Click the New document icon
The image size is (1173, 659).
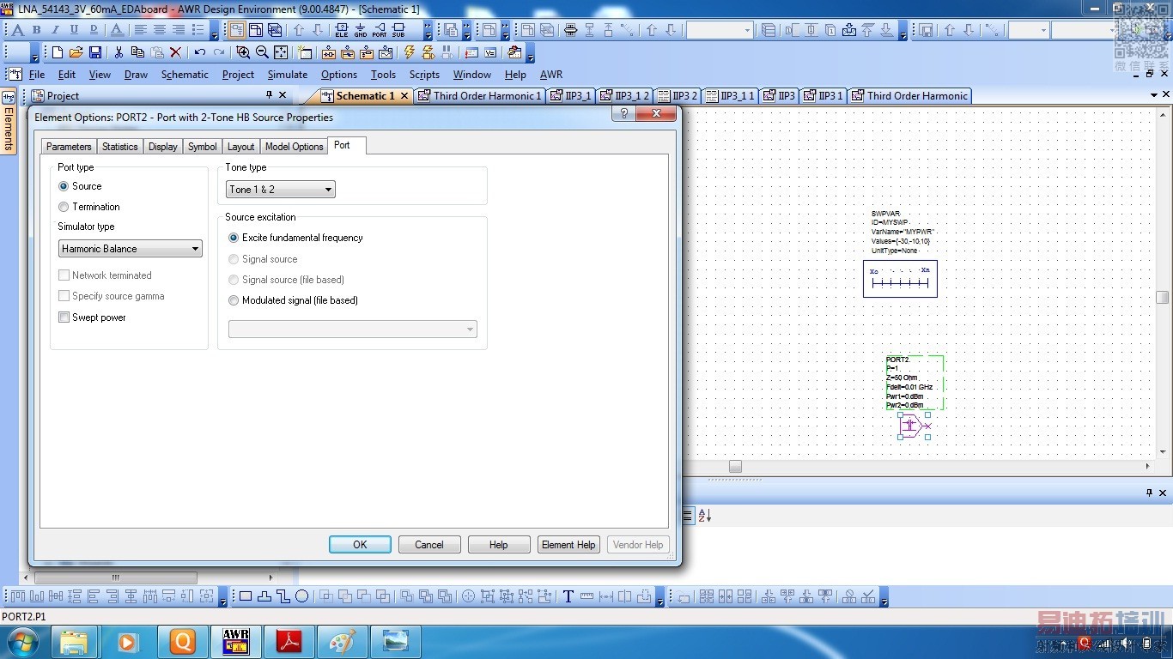[x=58, y=52]
